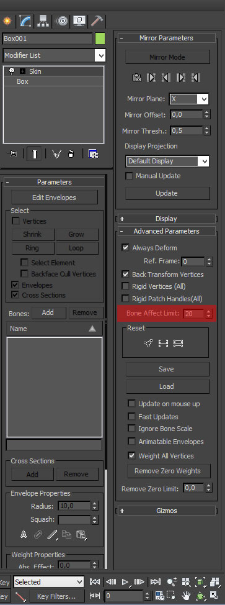
Task: Go to start of animation
Action: (x=95, y=581)
